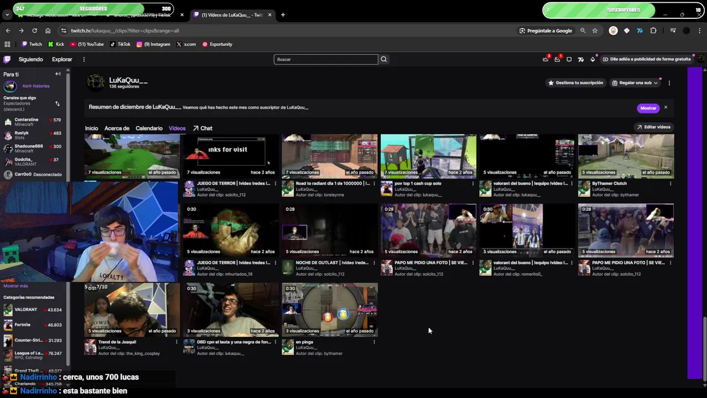The height and width of the screenshot is (398, 707).
Task: Play the 'en pinga' clip thumbnail
Action: pyautogui.click(x=330, y=310)
